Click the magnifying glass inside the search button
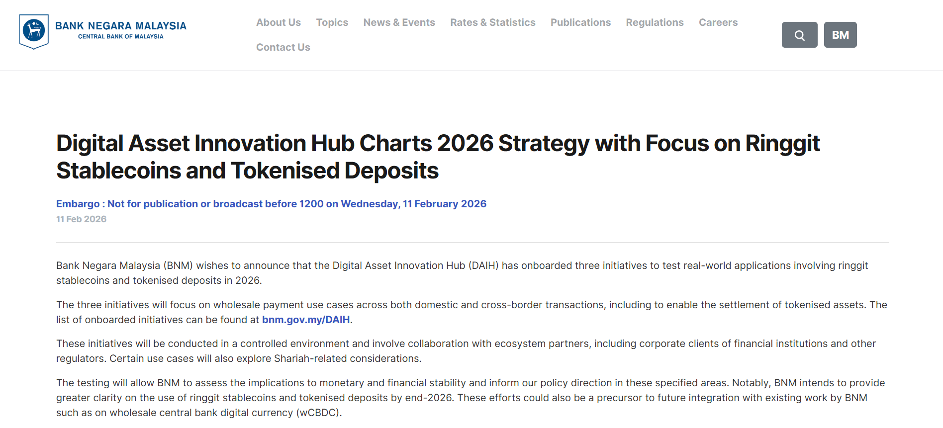The width and height of the screenshot is (943, 428). click(799, 34)
